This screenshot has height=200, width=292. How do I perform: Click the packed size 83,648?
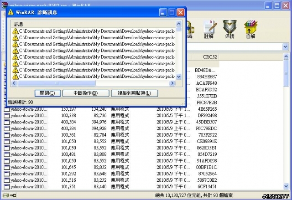[100, 174]
